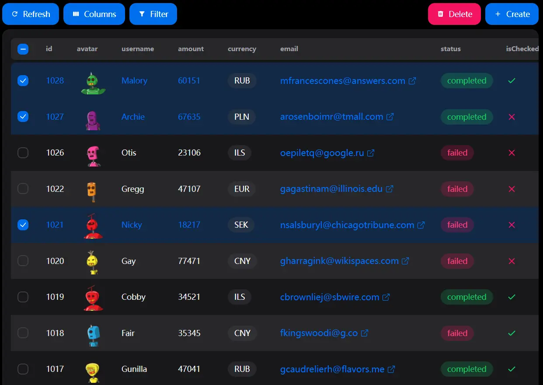Click the green checkmark icon in Cobby's row
Viewport: 543px width, 385px height.
pyautogui.click(x=512, y=297)
